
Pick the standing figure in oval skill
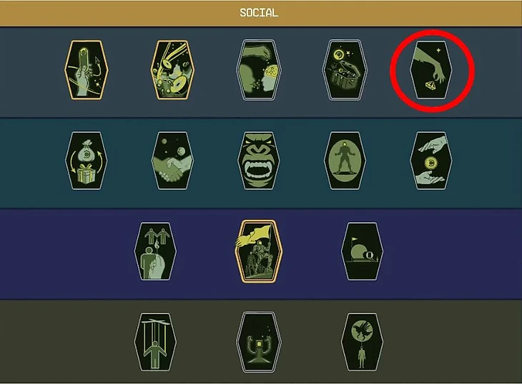pyautogui.click(x=345, y=161)
